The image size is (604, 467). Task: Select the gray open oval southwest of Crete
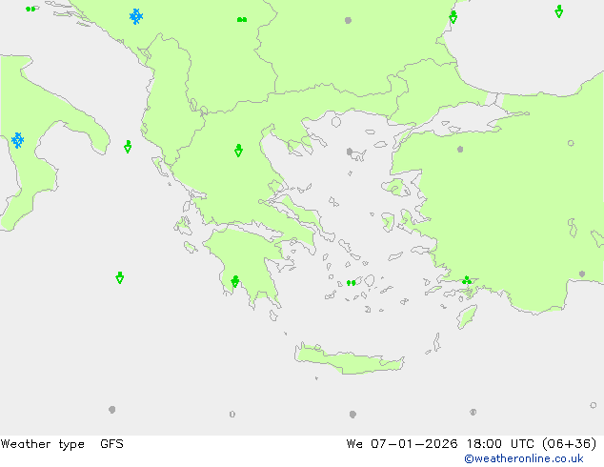click(x=232, y=414)
